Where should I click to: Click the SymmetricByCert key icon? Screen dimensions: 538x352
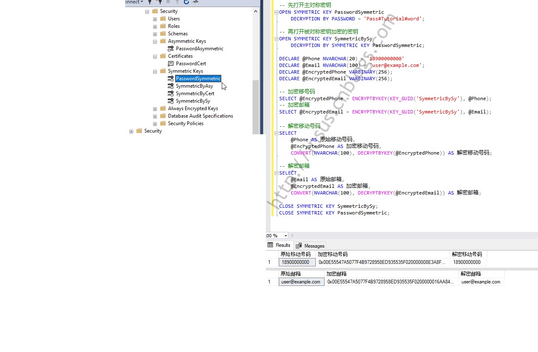[x=171, y=94]
